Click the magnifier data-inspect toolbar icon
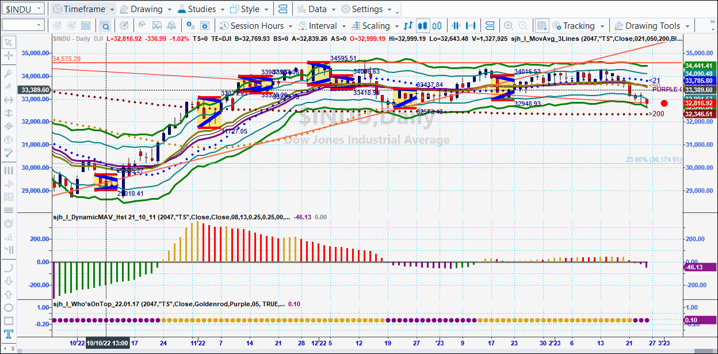Image resolution: width=718 pixels, height=354 pixels. [x=105, y=26]
